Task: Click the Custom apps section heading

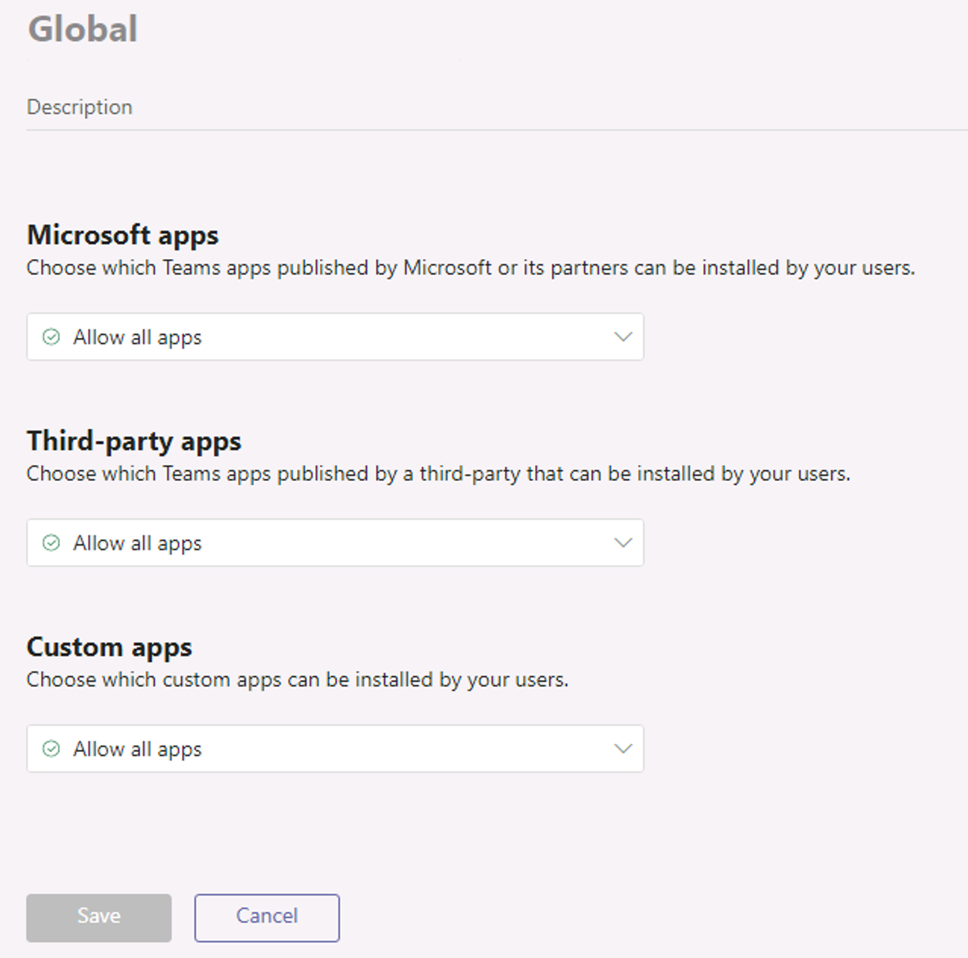Action: [109, 647]
